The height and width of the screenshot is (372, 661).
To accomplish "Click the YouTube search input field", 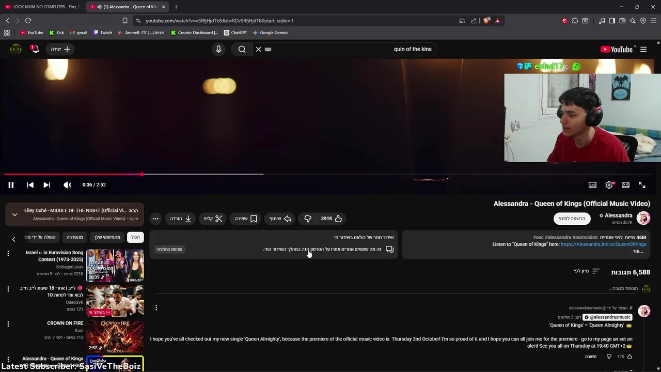I will (351, 49).
